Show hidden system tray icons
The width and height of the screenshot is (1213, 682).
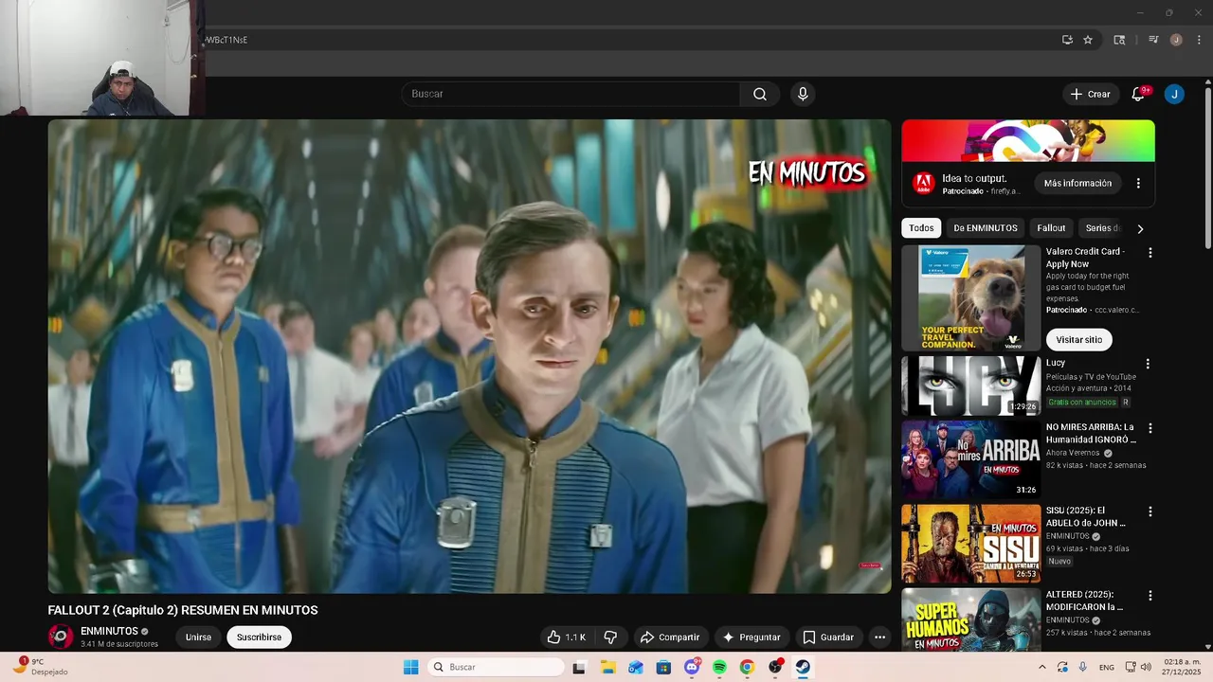tap(1042, 667)
